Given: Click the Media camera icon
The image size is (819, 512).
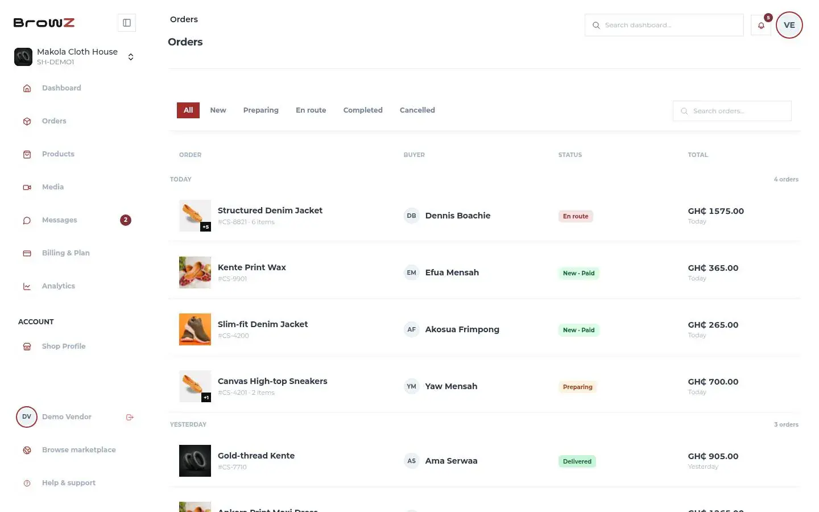Looking at the screenshot, I should click(27, 187).
